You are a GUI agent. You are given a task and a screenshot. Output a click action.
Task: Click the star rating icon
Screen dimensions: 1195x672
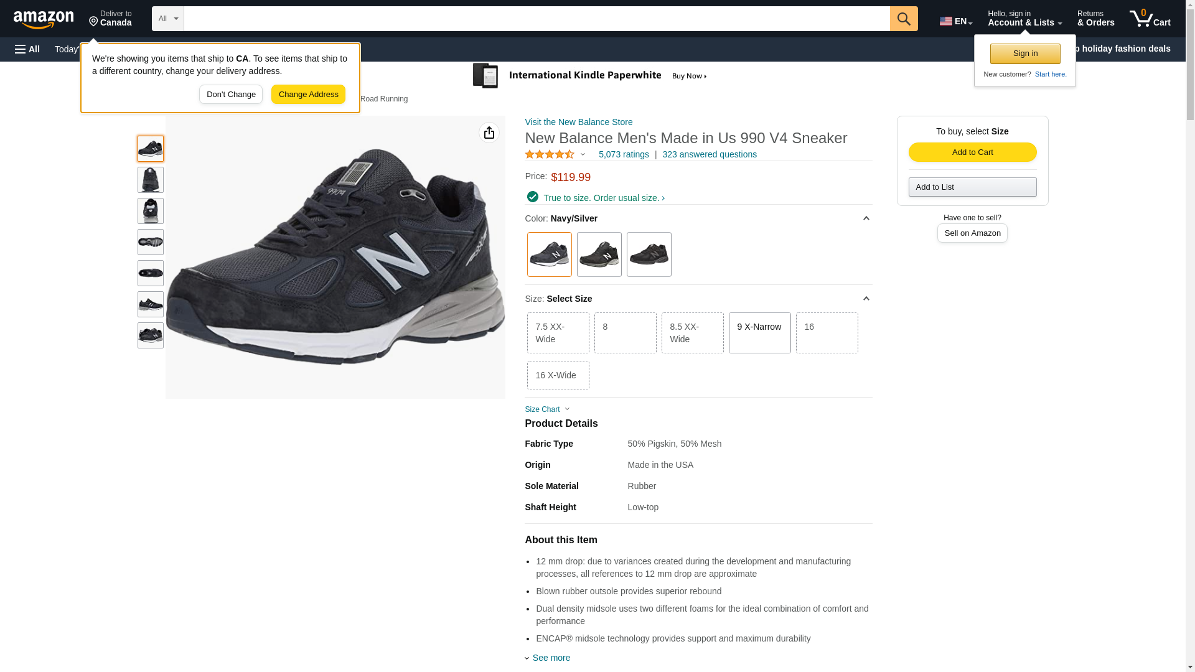[550, 154]
